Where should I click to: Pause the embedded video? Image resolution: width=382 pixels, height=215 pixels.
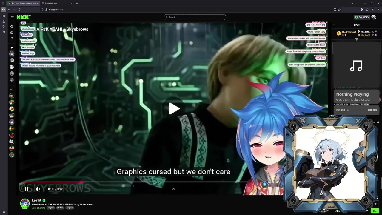click(x=27, y=189)
